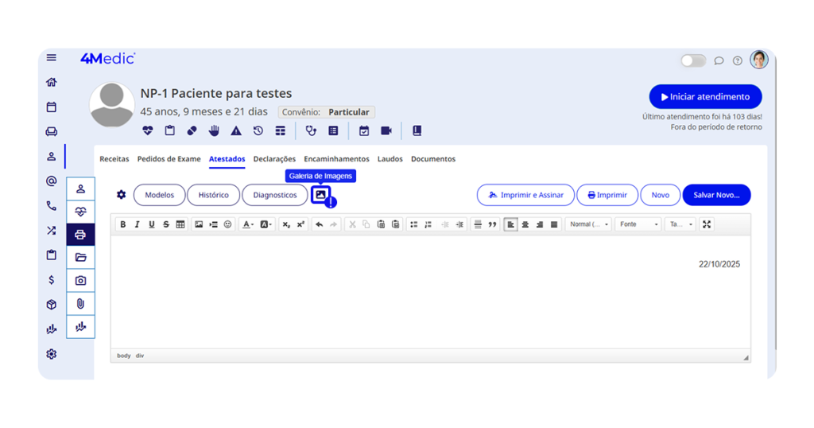
Task: Open the video call camera icon
Action: tap(386, 131)
